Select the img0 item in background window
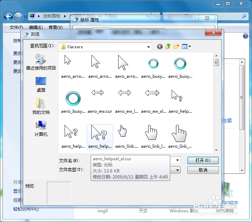 tap(102, 211)
